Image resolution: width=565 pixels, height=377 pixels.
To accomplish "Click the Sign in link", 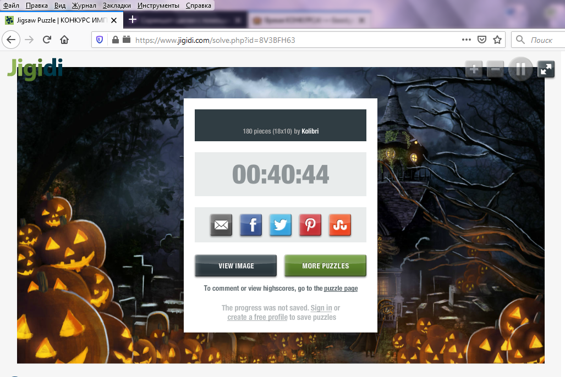I will pyautogui.click(x=321, y=308).
